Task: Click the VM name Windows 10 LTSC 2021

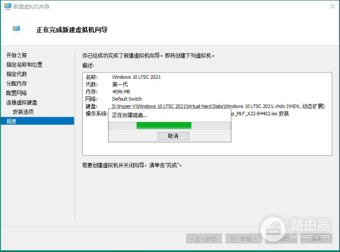Action: click(137, 77)
